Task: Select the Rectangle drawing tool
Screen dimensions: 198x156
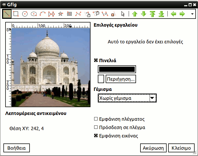Action: [x=16, y=14]
